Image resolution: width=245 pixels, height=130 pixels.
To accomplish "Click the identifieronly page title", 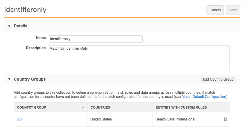I will point(25,10).
